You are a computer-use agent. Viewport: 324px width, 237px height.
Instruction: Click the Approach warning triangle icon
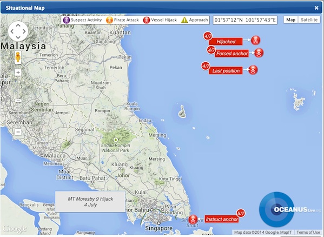(x=184, y=20)
